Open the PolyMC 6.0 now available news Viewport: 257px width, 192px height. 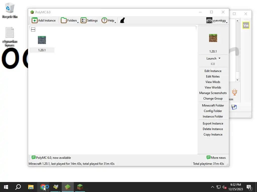pyautogui.click(x=51, y=157)
